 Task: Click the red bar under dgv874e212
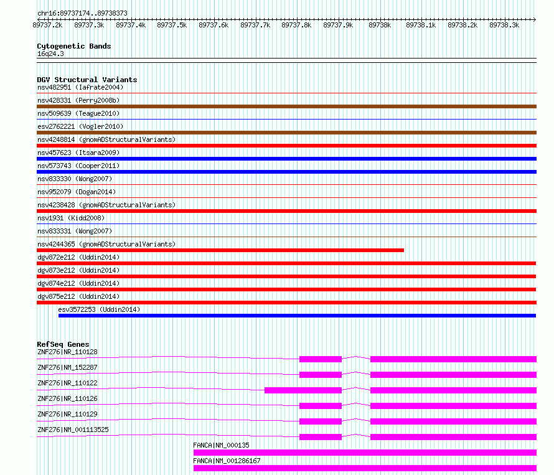click(x=286, y=289)
